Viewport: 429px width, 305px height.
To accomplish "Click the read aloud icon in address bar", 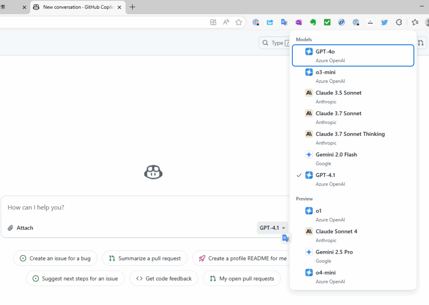I will coord(226,23).
